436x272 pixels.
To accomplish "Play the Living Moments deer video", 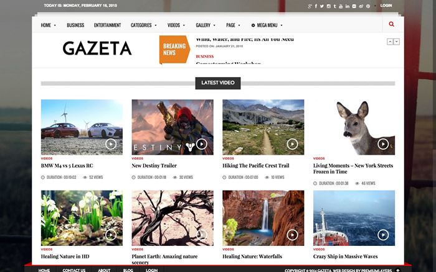I will [x=383, y=144].
